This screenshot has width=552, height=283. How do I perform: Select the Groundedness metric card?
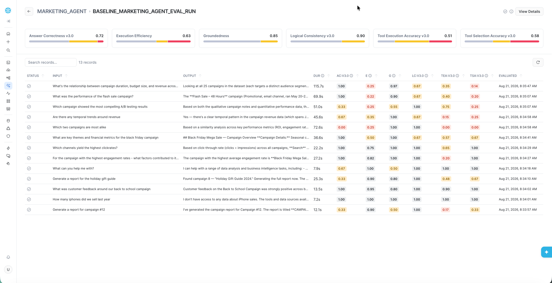point(240,38)
